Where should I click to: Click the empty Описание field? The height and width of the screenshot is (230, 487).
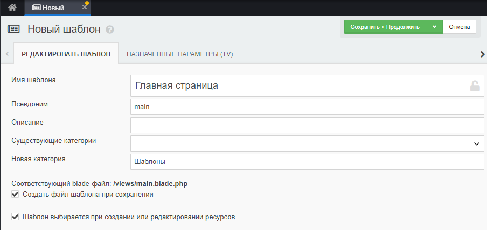307,125
